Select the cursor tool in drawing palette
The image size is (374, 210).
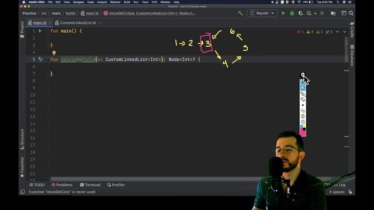point(303,88)
